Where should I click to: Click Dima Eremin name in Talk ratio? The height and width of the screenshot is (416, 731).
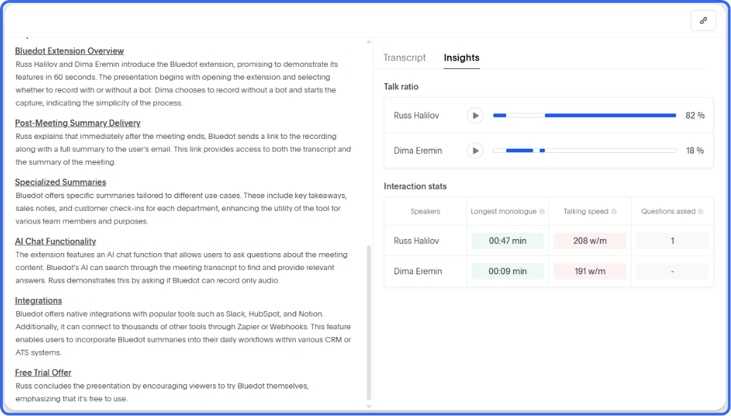pos(418,151)
